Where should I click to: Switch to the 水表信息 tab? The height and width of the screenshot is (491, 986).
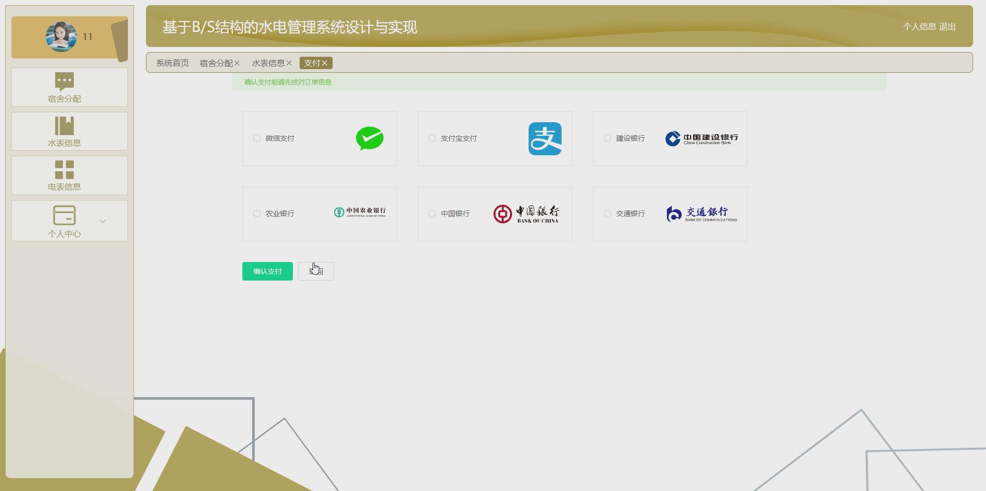click(268, 63)
